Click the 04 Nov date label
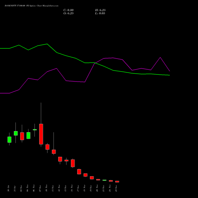The height and width of the screenshot is (198, 198). tap(27, 188)
